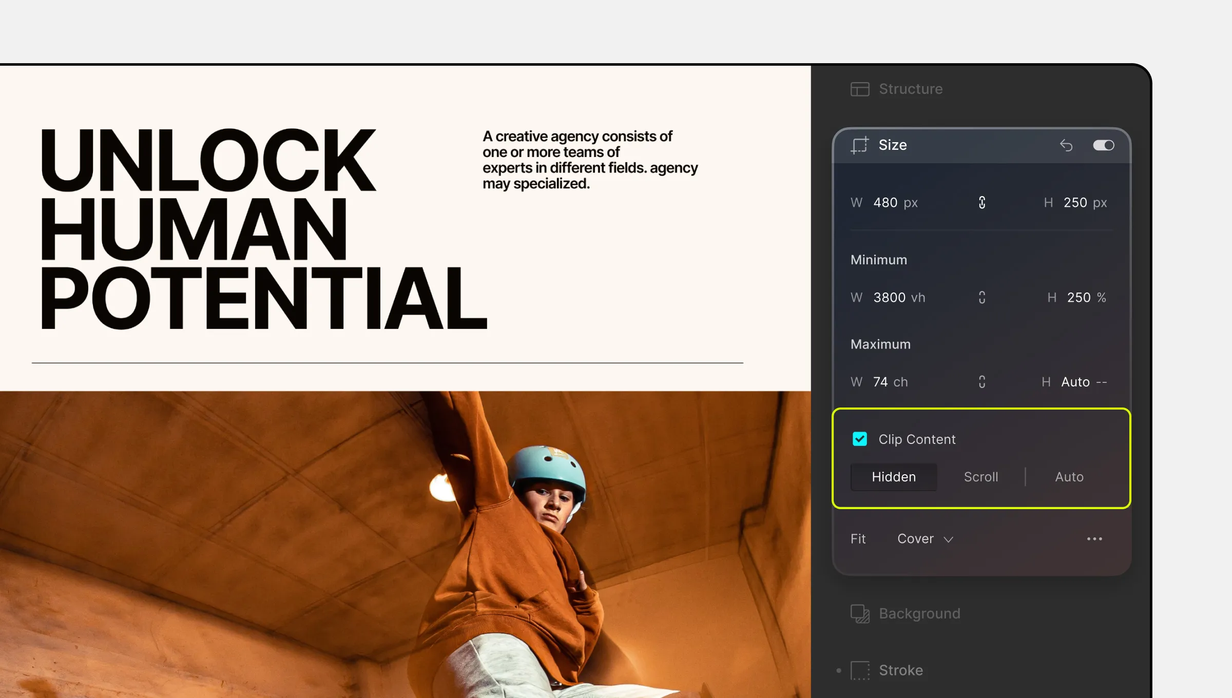Click the minimum W-H link toggle icon

click(983, 298)
